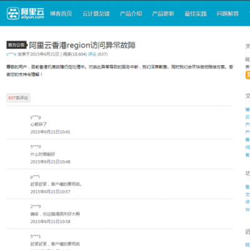Select commenter name 5***0
This screenshot has height=250, width=250.
click(x=36, y=147)
